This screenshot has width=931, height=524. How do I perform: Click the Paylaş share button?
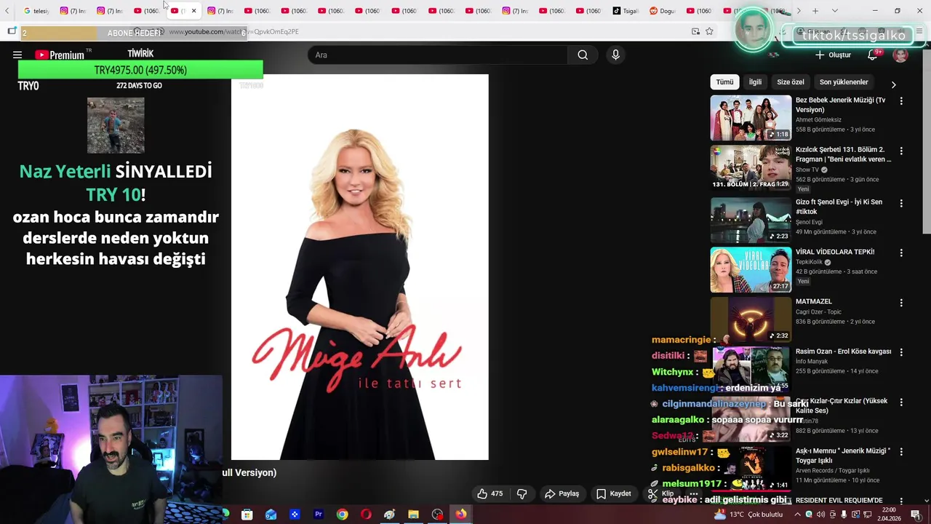click(x=562, y=493)
